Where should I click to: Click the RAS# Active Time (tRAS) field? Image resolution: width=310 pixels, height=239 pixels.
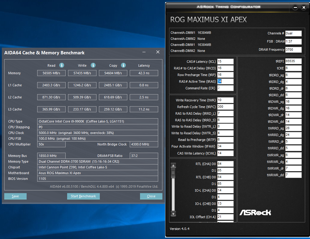pos(225,81)
